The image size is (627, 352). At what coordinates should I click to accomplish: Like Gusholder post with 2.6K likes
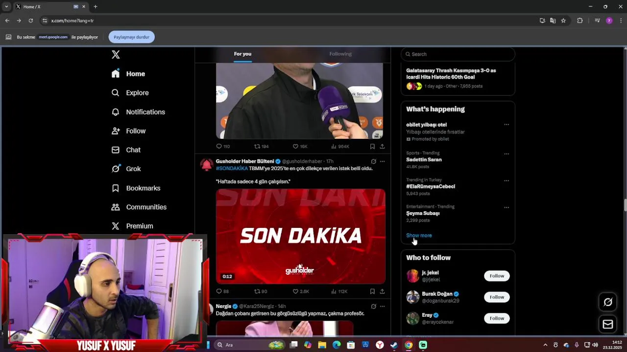coord(301,291)
